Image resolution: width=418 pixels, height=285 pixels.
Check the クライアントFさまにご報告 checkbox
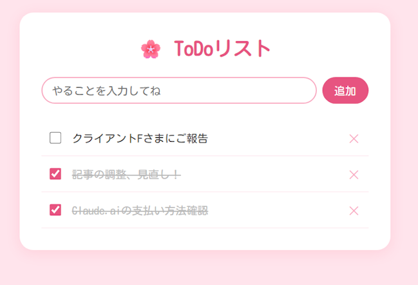tap(55, 138)
